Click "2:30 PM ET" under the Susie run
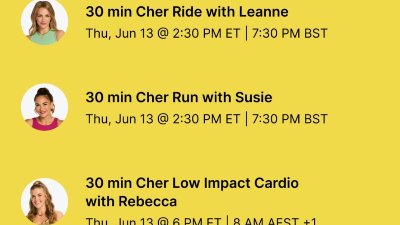 click(x=206, y=119)
